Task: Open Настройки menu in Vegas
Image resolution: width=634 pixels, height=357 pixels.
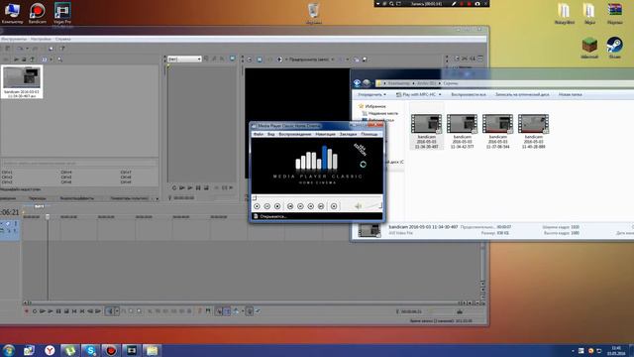Action: (x=41, y=39)
